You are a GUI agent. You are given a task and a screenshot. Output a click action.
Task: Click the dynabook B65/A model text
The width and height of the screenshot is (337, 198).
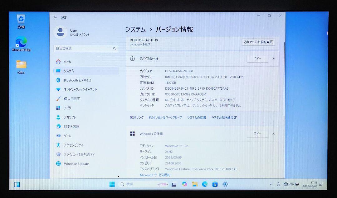140,45
